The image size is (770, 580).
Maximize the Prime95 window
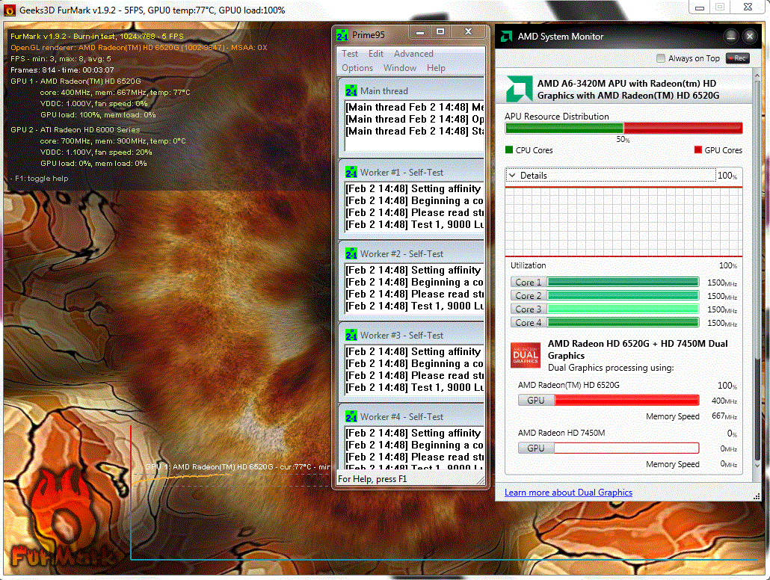[440, 32]
